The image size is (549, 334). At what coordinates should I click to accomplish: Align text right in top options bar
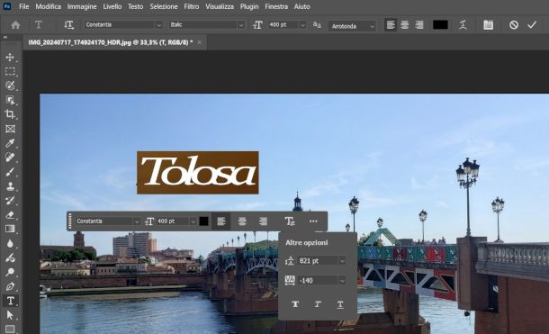click(x=419, y=25)
